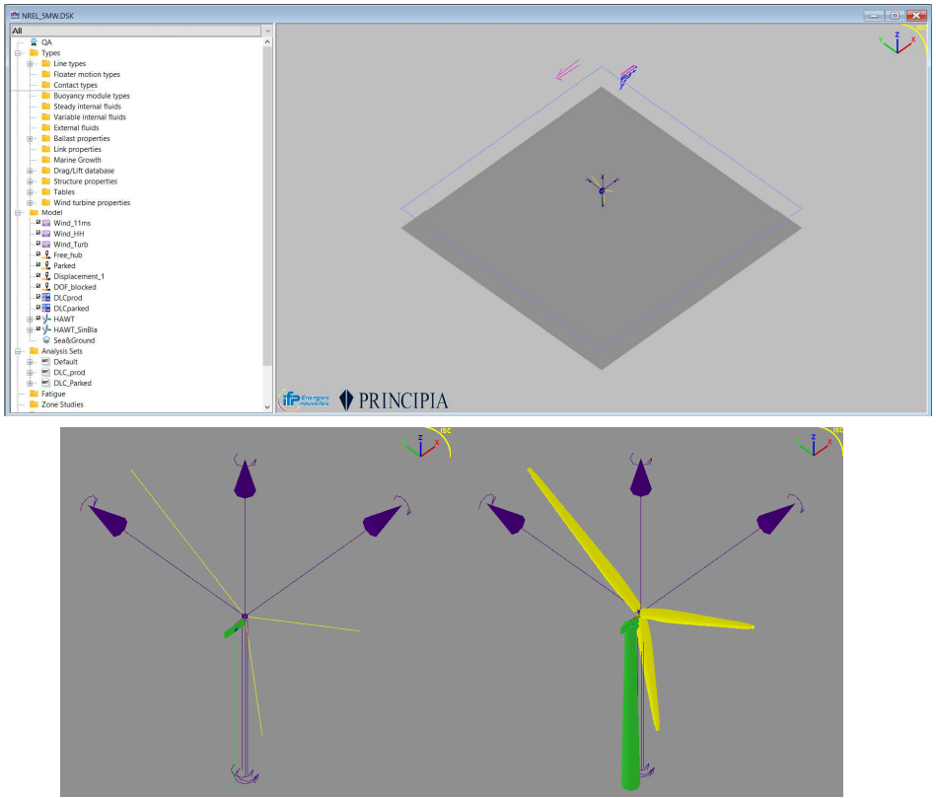
Task: Select the DLCprod load case icon
Action: click(46, 297)
